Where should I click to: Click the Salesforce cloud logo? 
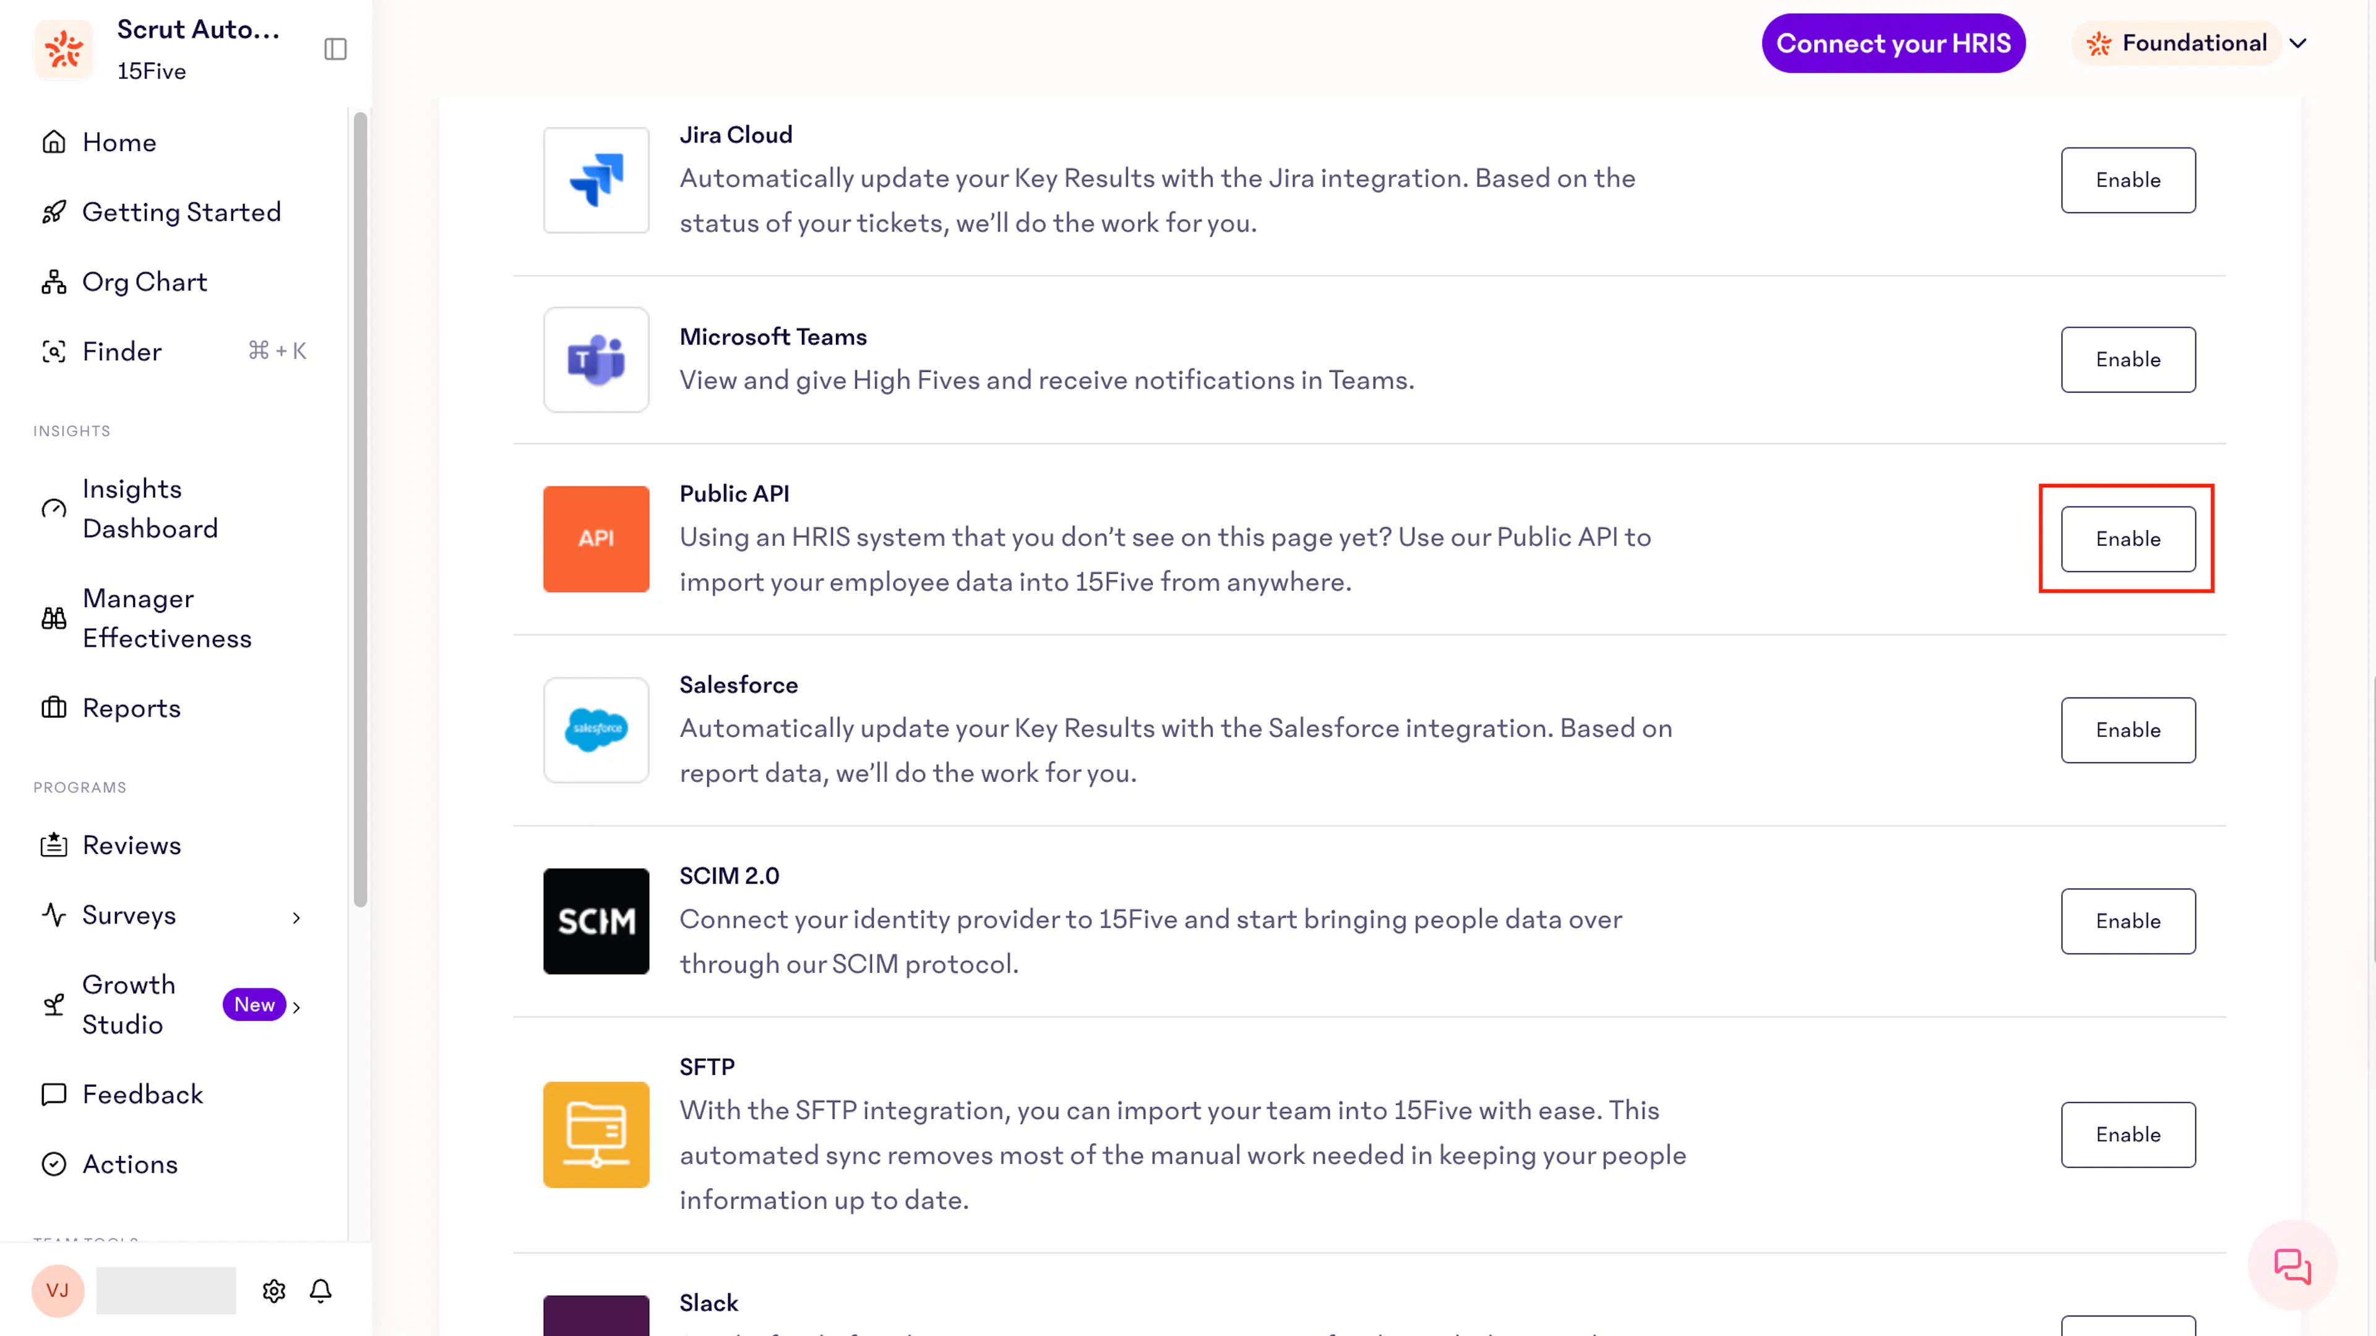pyautogui.click(x=596, y=730)
